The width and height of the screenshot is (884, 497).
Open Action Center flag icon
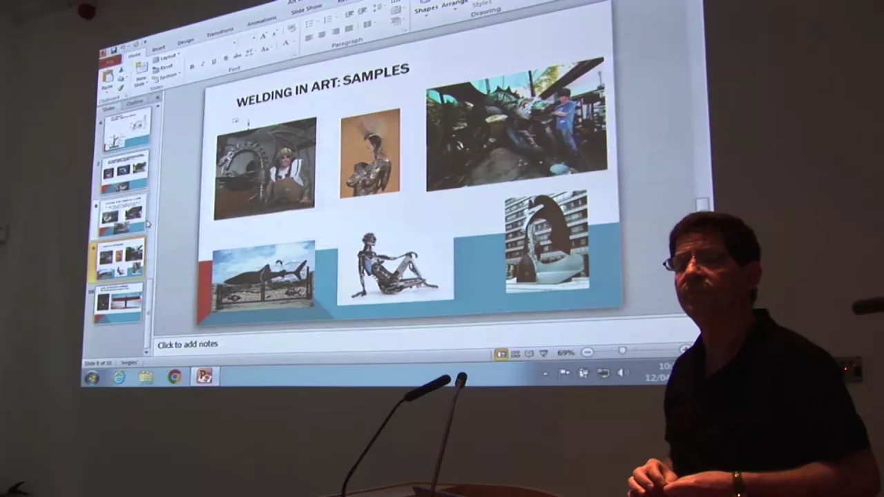[x=564, y=373]
